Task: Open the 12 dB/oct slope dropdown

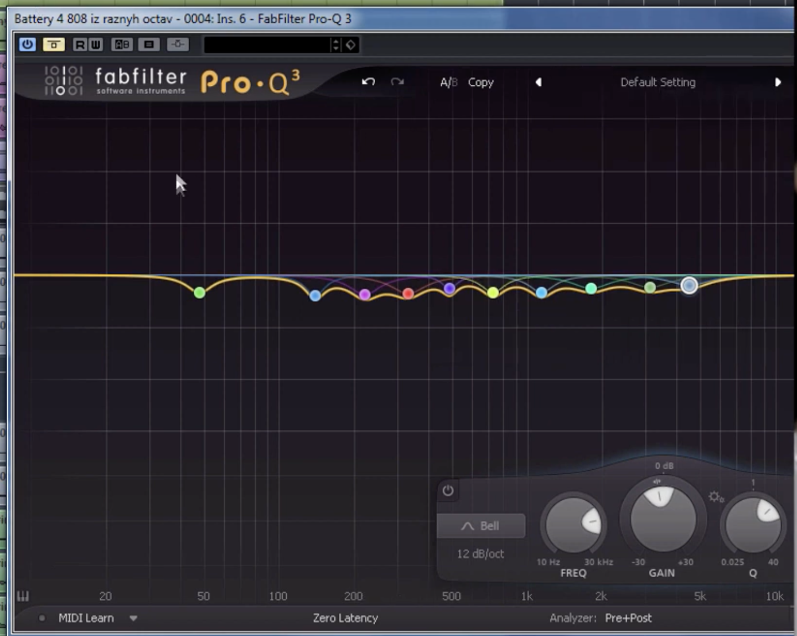Action: 480,554
